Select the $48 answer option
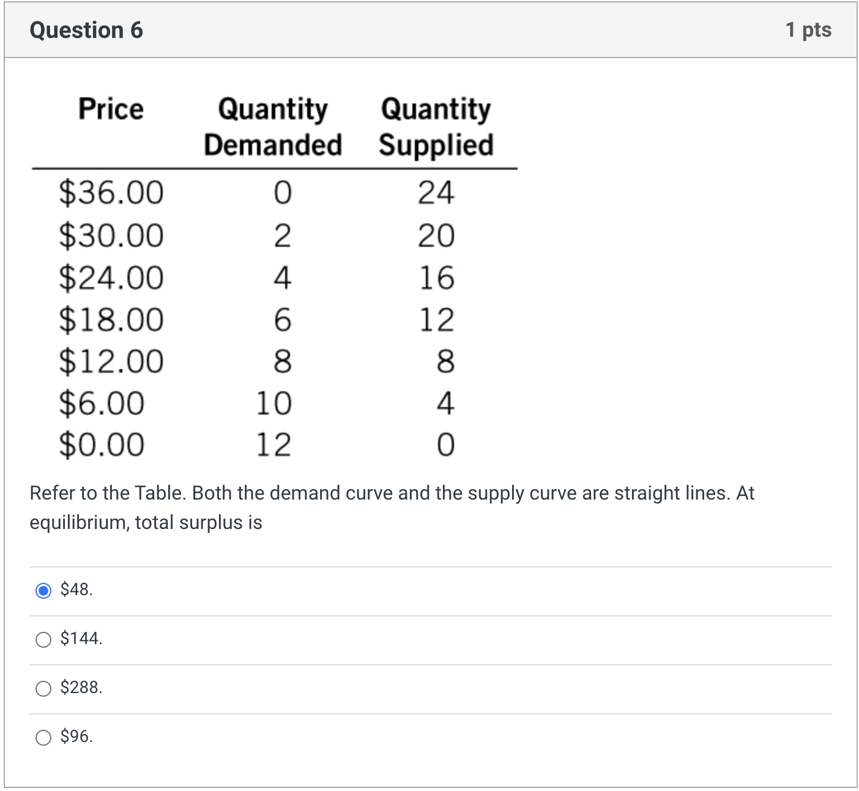Image resolution: width=859 pixels, height=791 pixels. coord(43,591)
